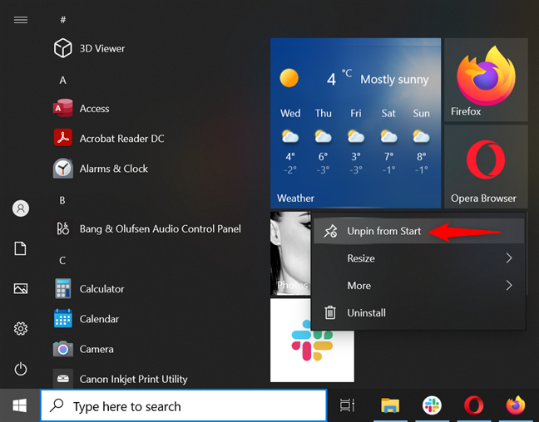Click the Acrobat Reader DC text

click(121, 139)
